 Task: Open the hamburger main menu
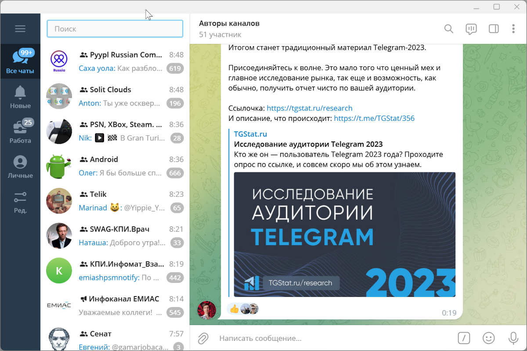[x=20, y=29]
